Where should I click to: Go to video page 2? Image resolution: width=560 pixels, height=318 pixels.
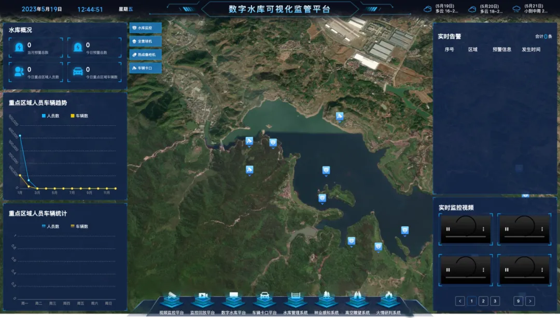coord(483,301)
